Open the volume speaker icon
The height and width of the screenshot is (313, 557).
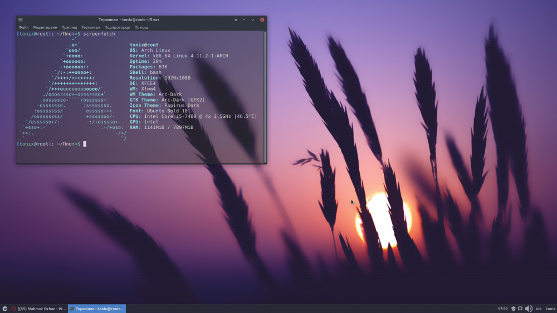coord(529,309)
